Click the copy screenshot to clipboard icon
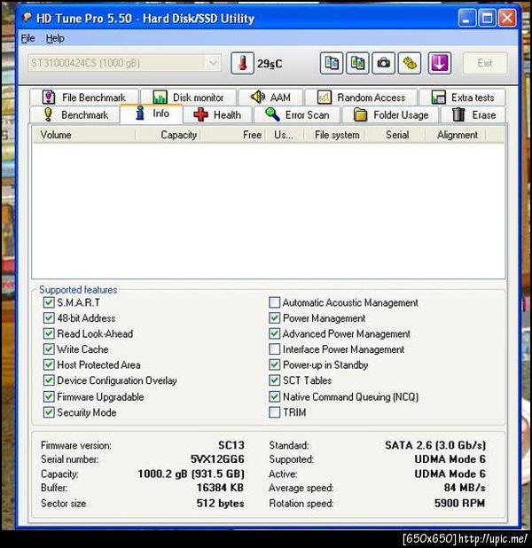Viewport: 532px width, 548px height. (x=357, y=63)
